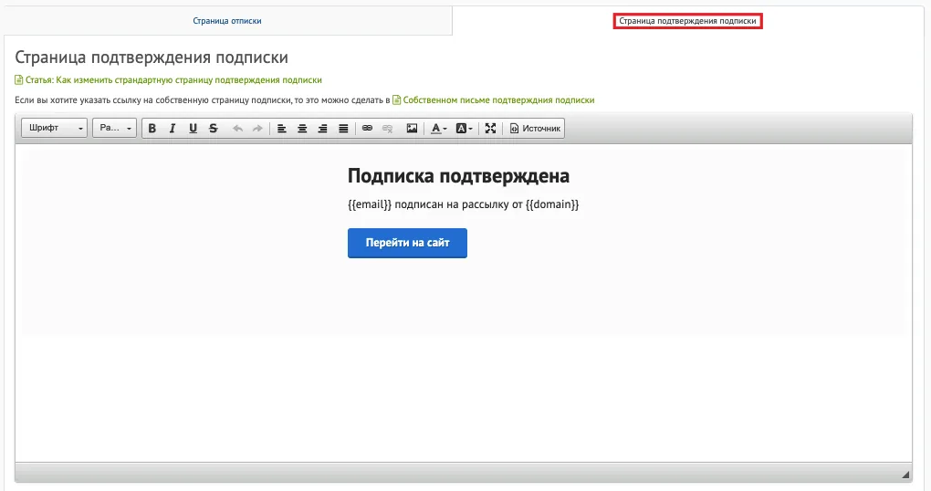The height and width of the screenshot is (491, 931).
Task: Open the background color dropdown
Action: coord(464,129)
